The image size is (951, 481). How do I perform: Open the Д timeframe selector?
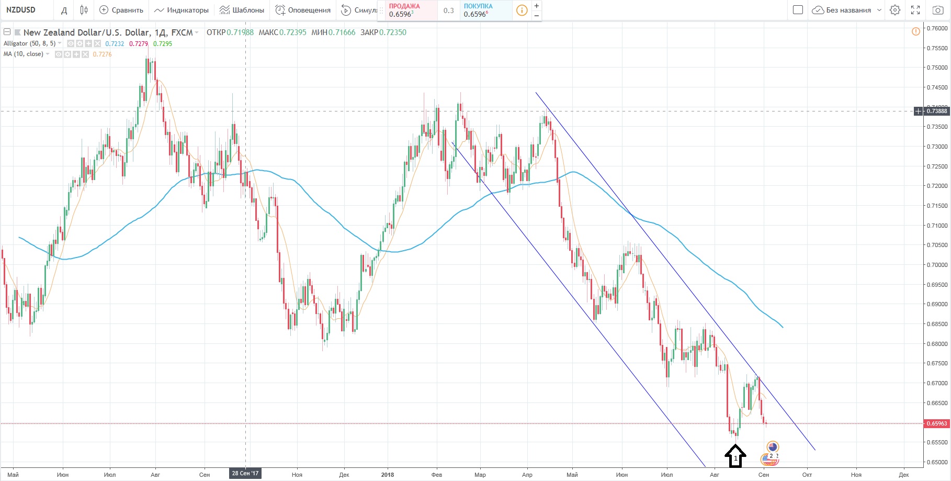coord(64,10)
